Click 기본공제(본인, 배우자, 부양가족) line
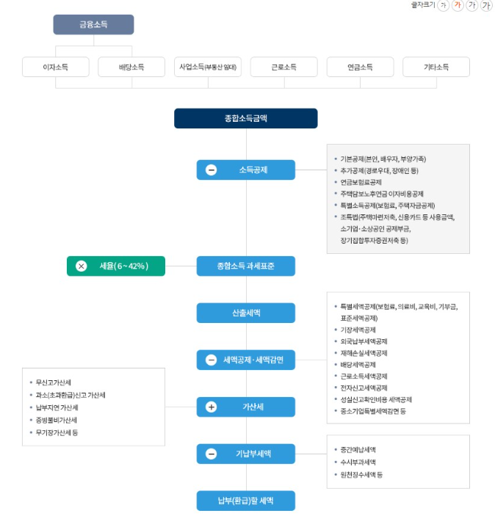Image resolution: width=495 pixels, height=516 pixels. (x=383, y=159)
